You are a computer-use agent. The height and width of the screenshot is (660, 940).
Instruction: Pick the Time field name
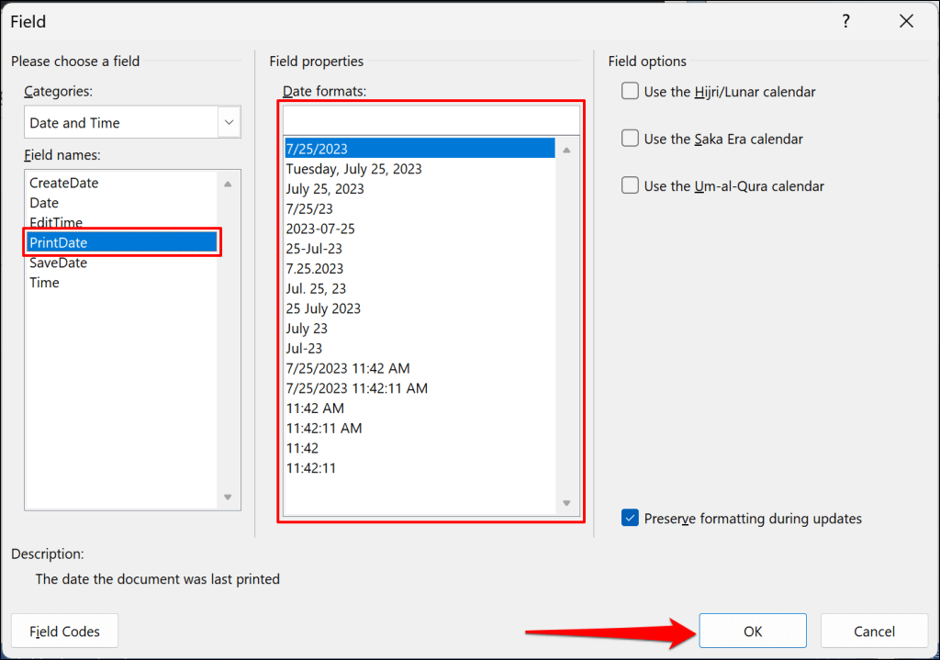[x=44, y=283]
